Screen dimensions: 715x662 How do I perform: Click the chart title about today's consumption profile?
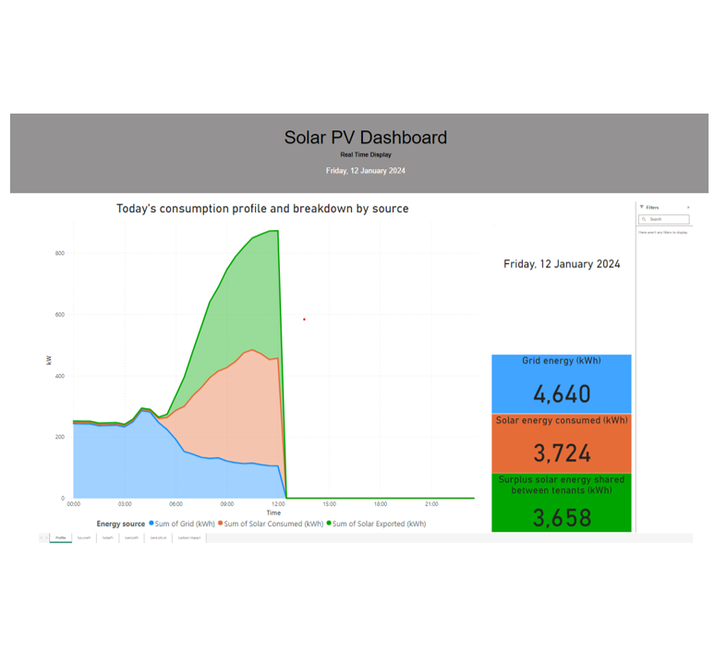262,209
